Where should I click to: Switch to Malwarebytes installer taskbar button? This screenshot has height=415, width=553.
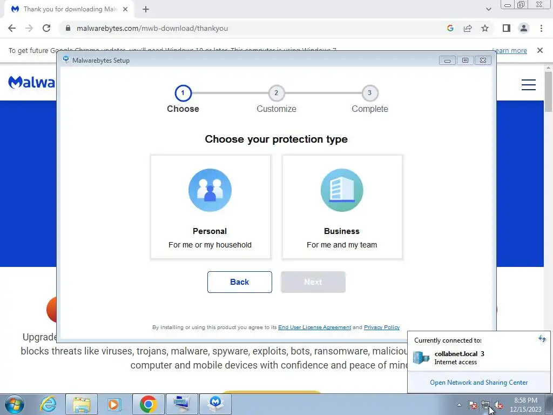pyautogui.click(x=215, y=404)
